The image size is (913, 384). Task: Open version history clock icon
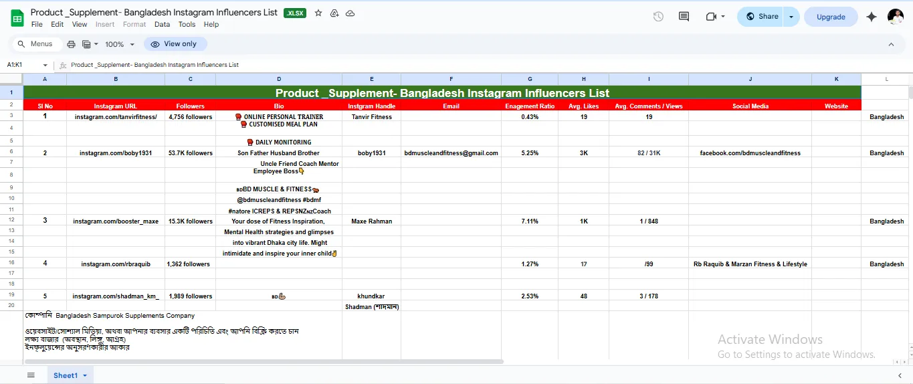(658, 17)
